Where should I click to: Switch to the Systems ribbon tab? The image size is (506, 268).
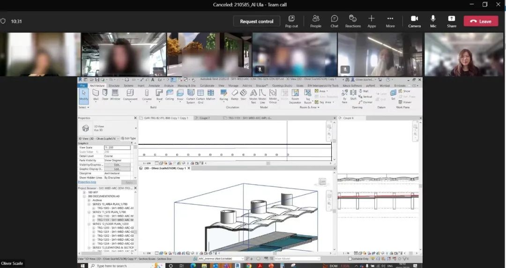128,86
